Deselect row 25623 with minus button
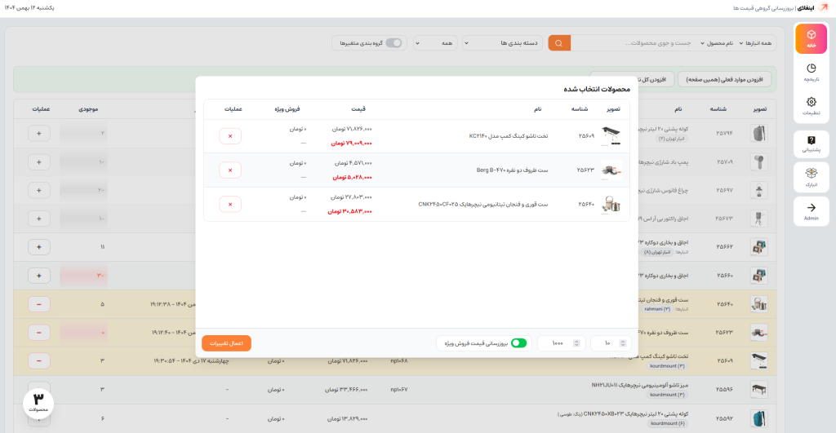The height and width of the screenshot is (433, 836). click(x=39, y=333)
